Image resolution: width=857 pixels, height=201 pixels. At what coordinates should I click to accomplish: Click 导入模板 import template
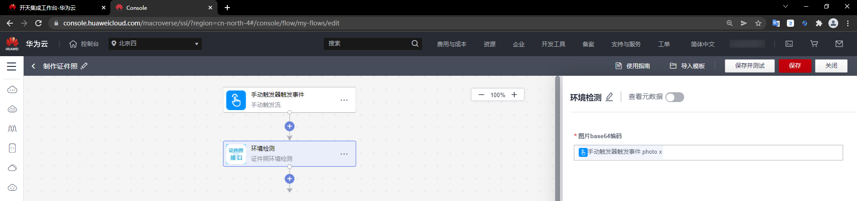click(x=687, y=66)
